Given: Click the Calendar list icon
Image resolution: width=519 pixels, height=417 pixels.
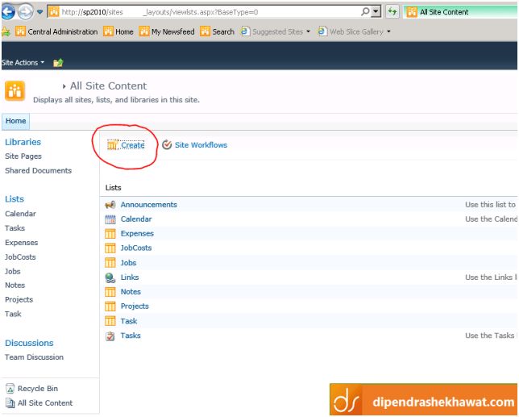Looking at the screenshot, I should [x=110, y=219].
